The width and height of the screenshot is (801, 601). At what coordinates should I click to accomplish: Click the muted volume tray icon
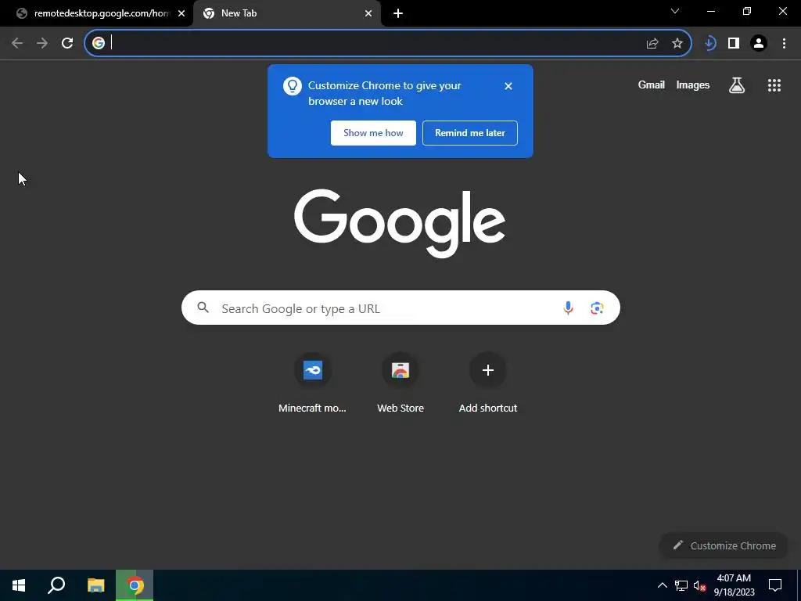(699, 585)
